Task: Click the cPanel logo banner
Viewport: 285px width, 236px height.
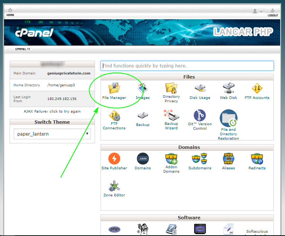Action: 34,33
